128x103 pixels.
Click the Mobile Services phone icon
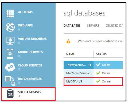tap(10, 54)
